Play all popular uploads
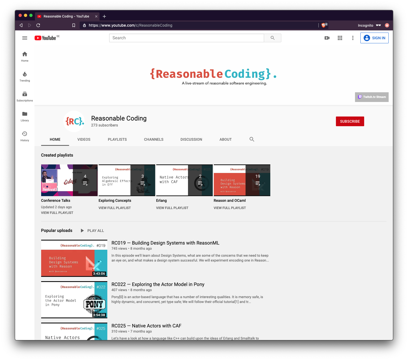Image resolution: width=408 pixels, height=360 pixels. [92, 231]
